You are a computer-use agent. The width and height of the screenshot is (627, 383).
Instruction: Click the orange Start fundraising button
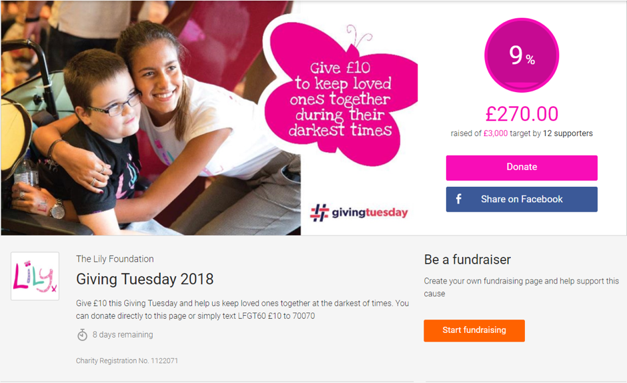point(474,330)
